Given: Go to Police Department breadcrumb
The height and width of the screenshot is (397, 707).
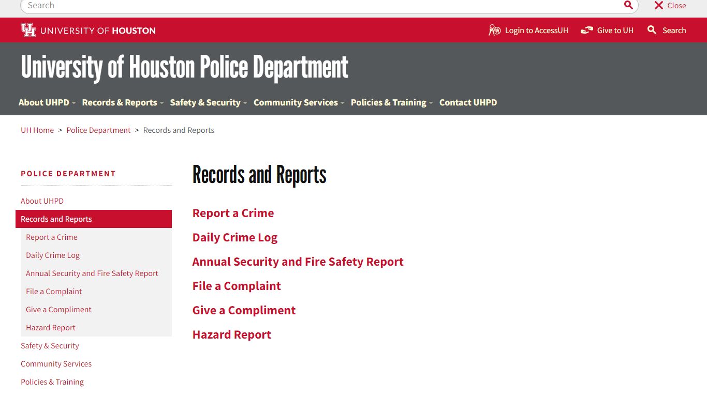Looking at the screenshot, I should pyautogui.click(x=98, y=130).
